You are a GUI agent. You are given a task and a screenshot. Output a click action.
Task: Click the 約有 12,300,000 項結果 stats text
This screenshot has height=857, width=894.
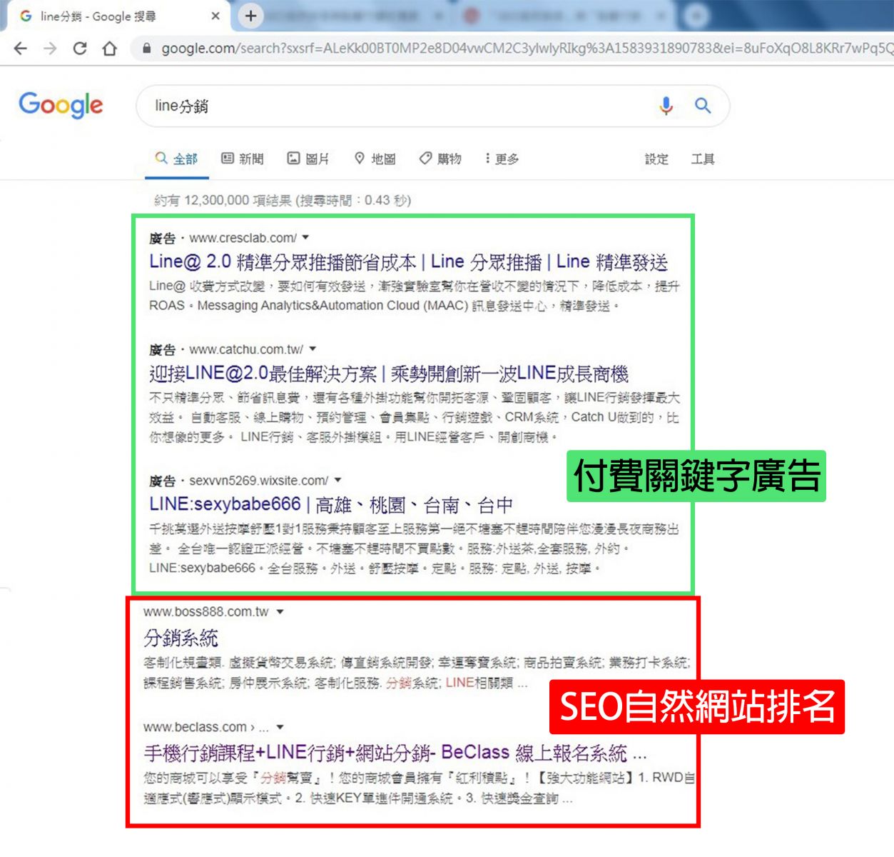click(283, 201)
